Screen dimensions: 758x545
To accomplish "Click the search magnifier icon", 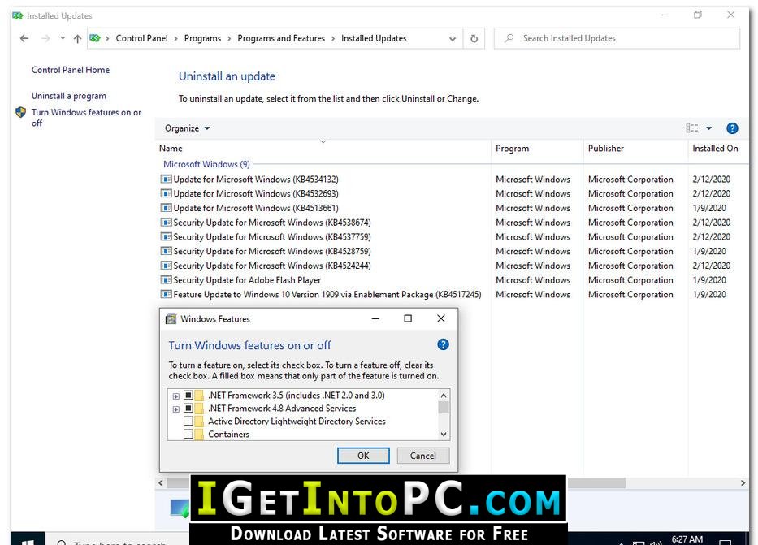I will (509, 38).
